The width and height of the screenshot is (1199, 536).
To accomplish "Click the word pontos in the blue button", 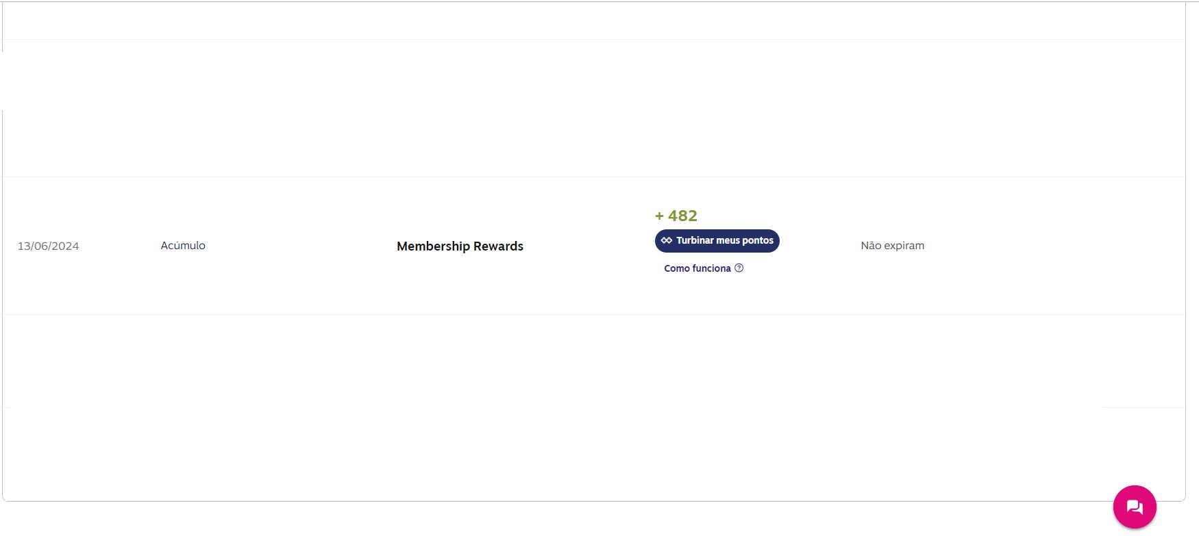I will 758,241.
